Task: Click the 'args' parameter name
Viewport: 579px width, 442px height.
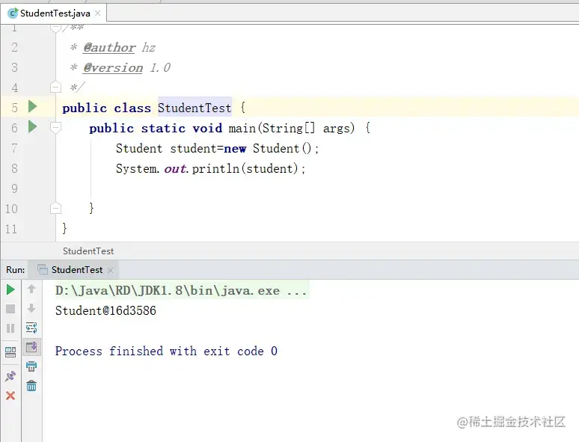Action: 336,128
